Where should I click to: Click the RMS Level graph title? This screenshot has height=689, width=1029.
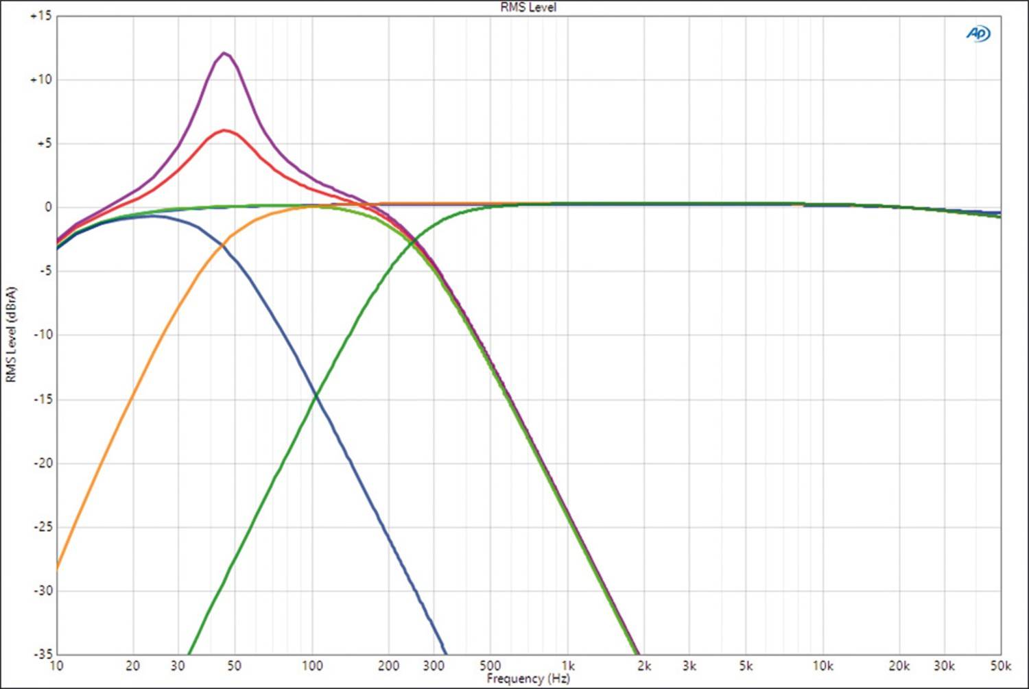click(528, 8)
